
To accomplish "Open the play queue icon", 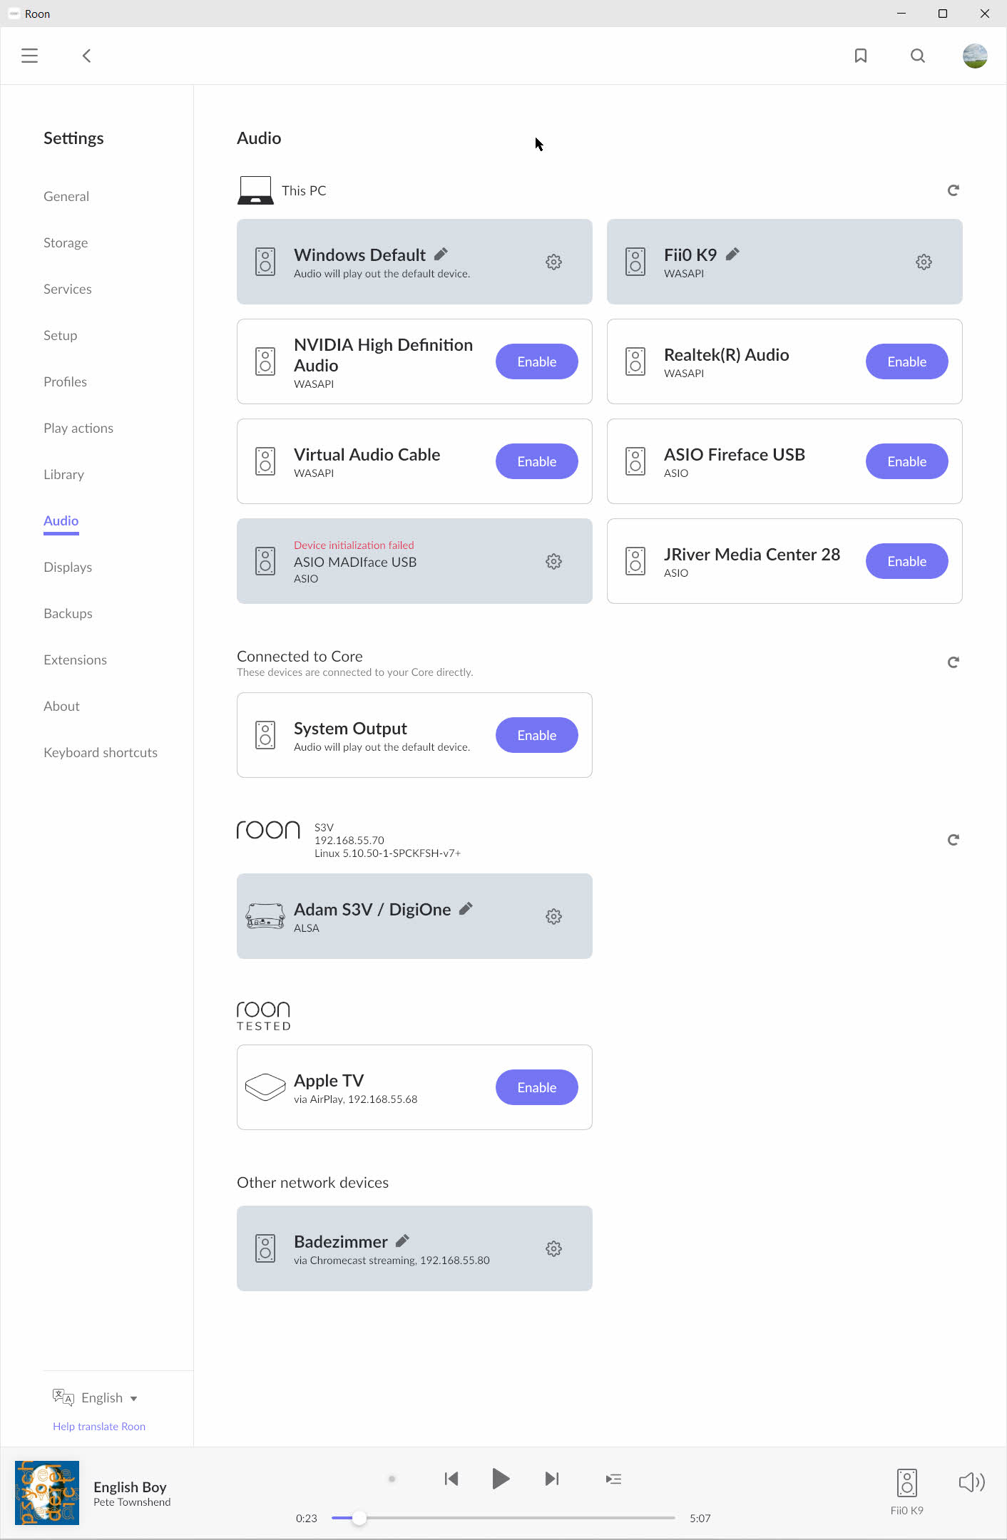I will click(613, 1479).
